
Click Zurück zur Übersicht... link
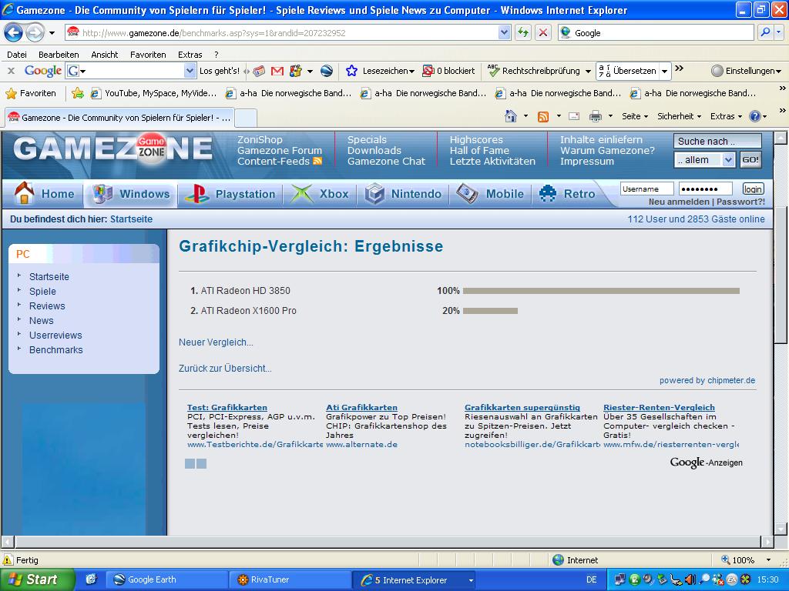pyautogui.click(x=225, y=369)
